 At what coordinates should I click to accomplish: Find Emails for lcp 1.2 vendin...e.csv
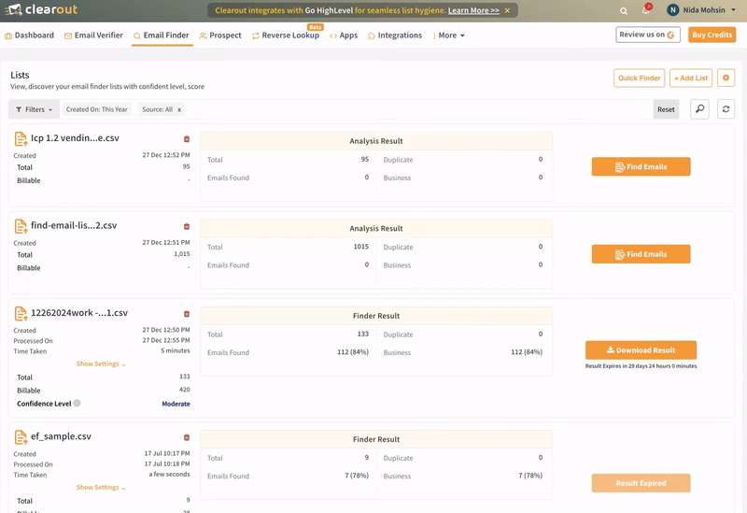641,166
